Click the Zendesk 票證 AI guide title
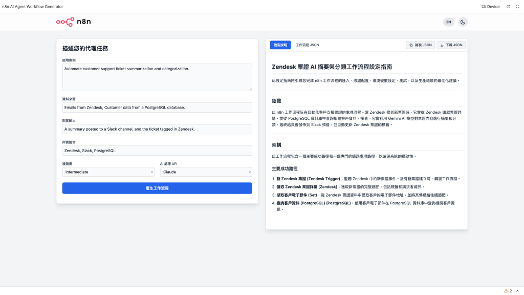The width and height of the screenshot is (524, 295). (x=332, y=67)
